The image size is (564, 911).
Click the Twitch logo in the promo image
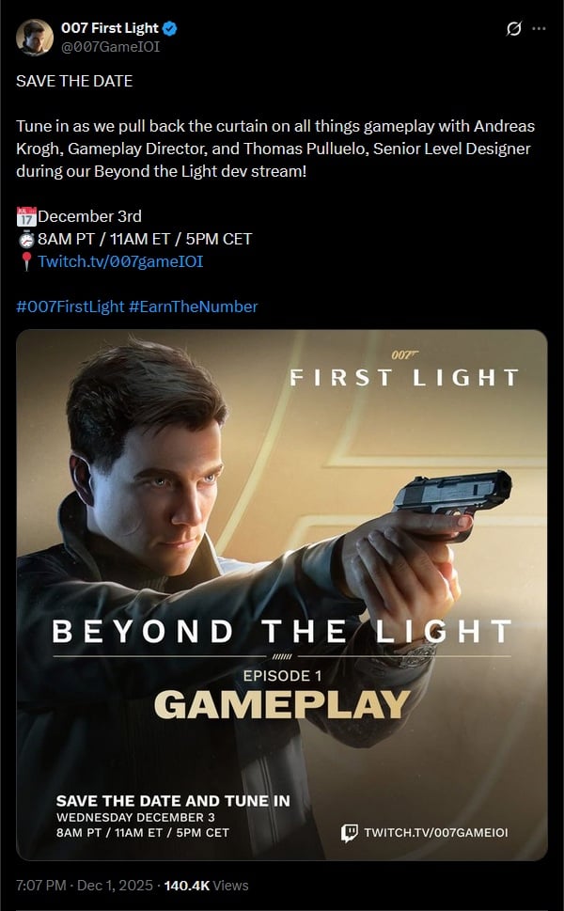click(x=349, y=833)
